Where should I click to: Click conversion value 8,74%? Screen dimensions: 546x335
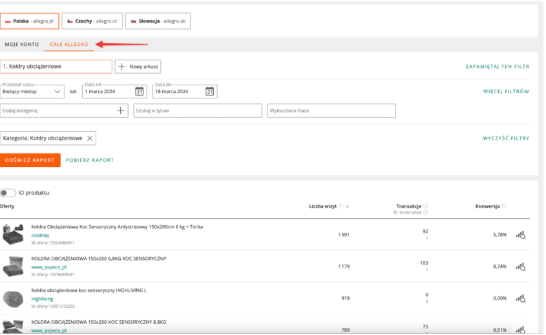pos(499,266)
